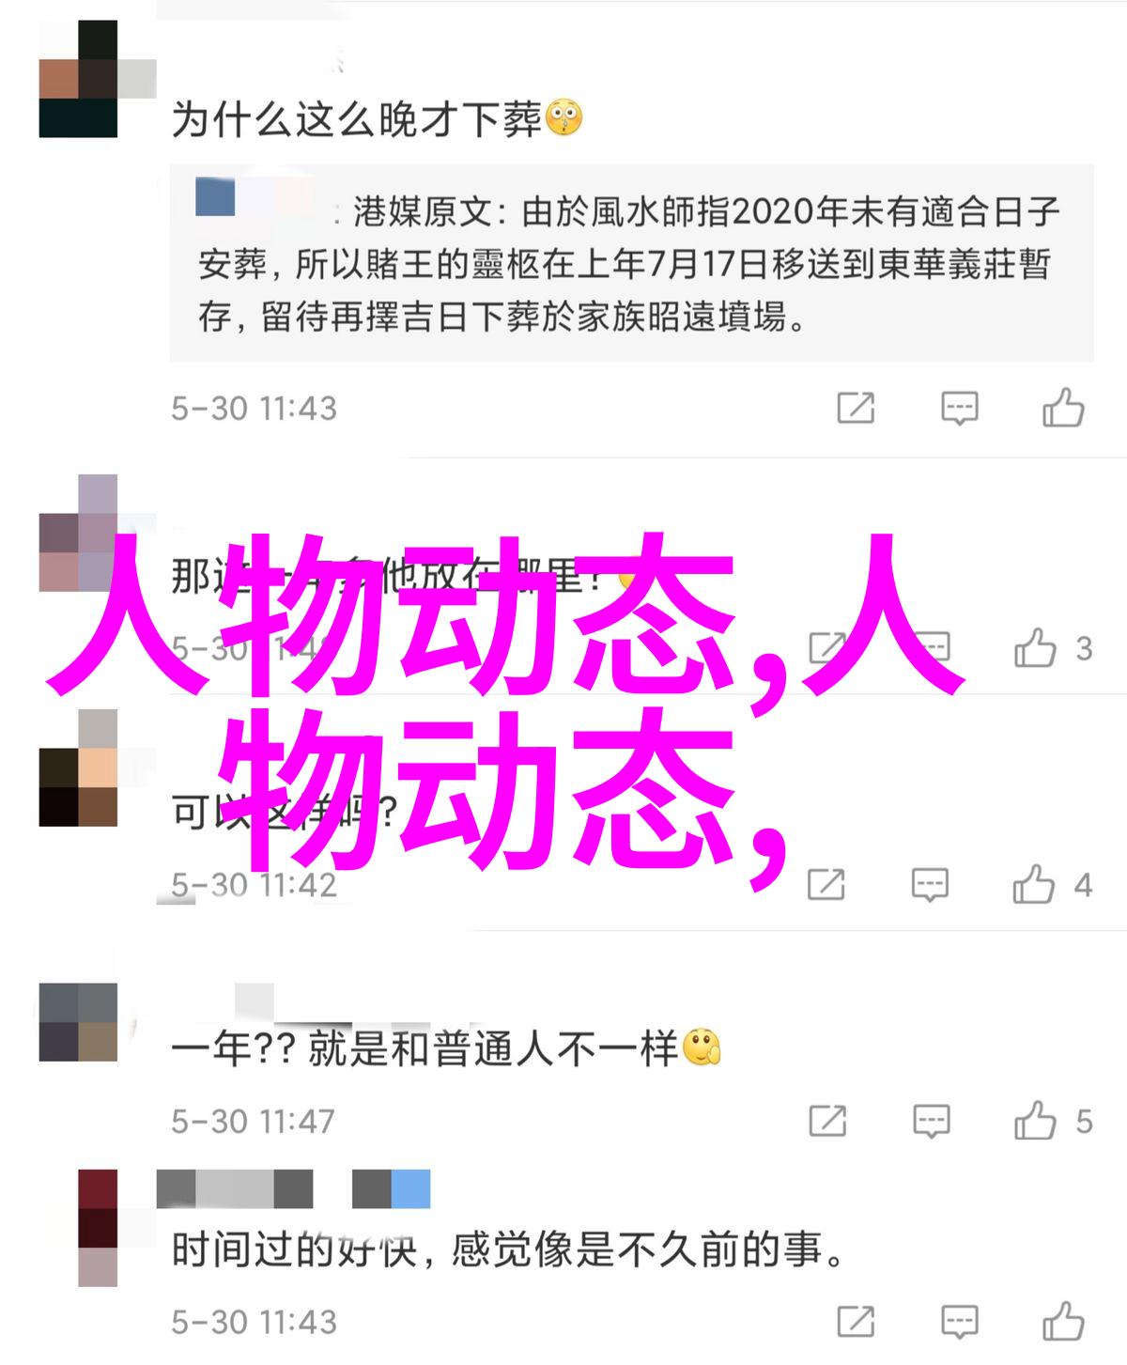Reply to the 时间过的好快 comment

(x=959, y=1323)
